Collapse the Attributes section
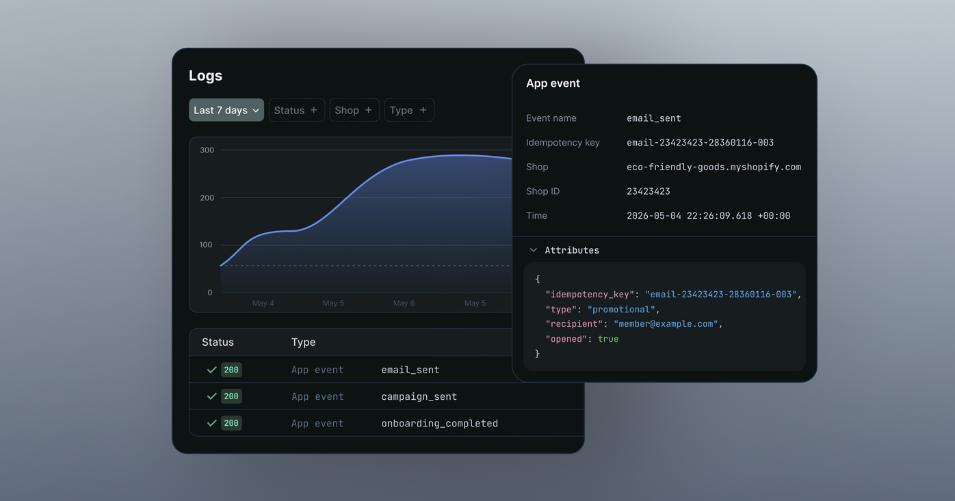This screenshot has width=955, height=501. (534, 250)
